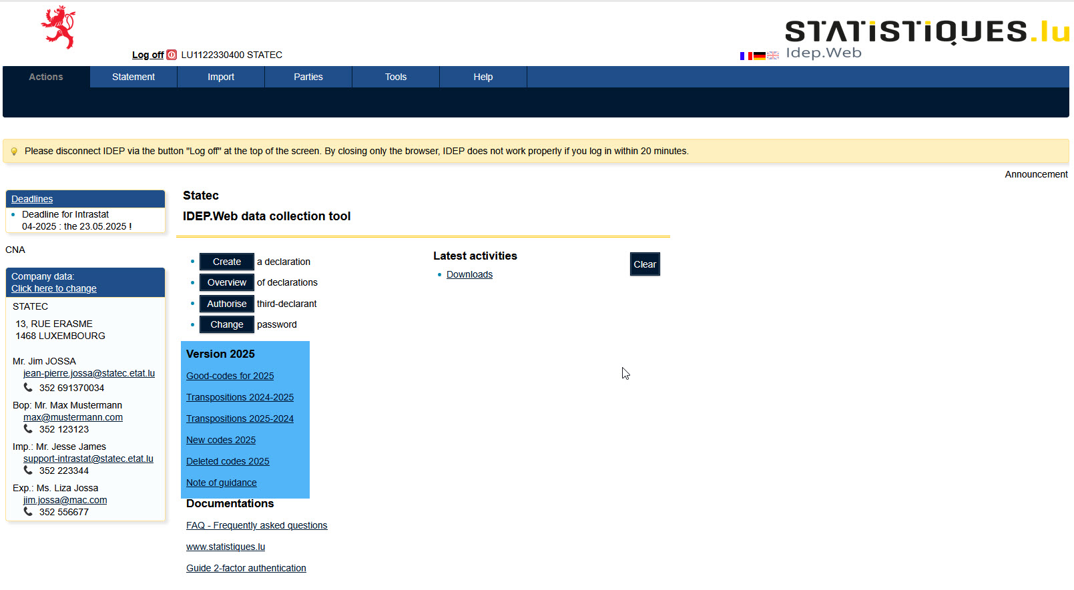Screen dimensions: 1074x590
Task: Click here to change company data
Action: click(x=54, y=288)
